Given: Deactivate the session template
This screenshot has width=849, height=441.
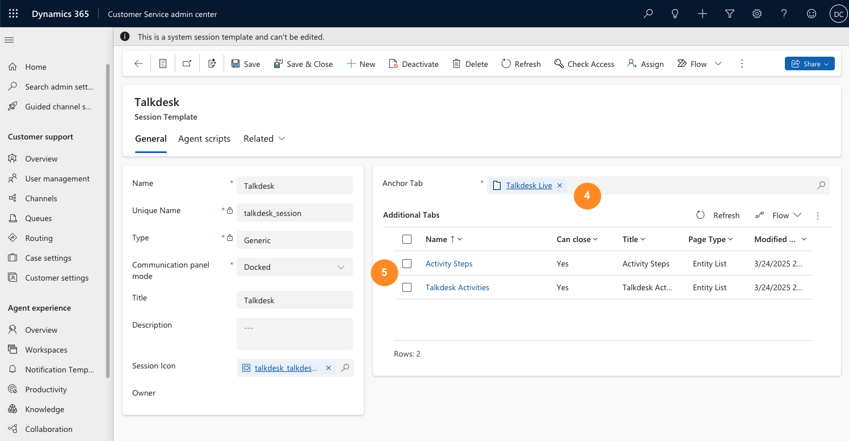Looking at the screenshot, I should click(x=414, y=64).
